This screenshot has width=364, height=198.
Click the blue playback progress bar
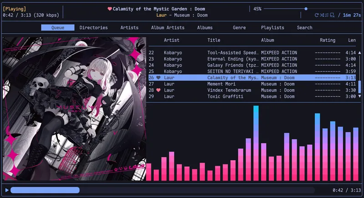(x=45, y=190)
